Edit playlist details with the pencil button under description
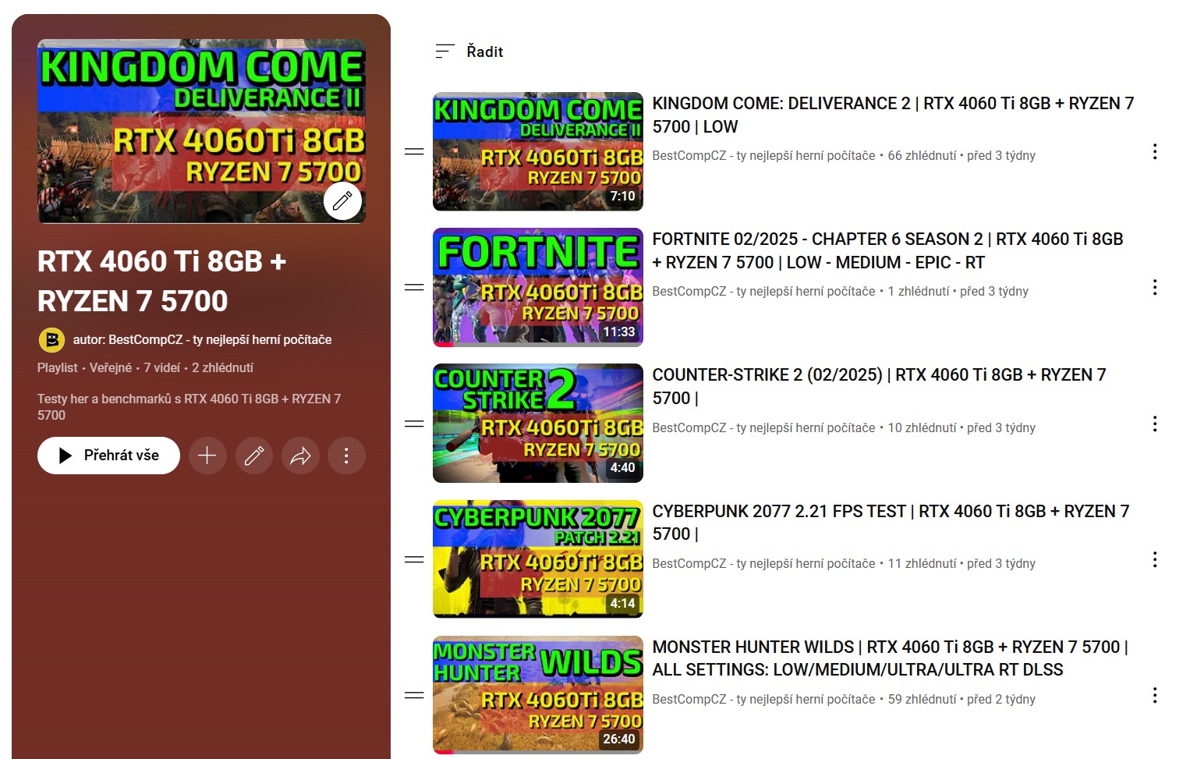 click(x=254, y=456)
